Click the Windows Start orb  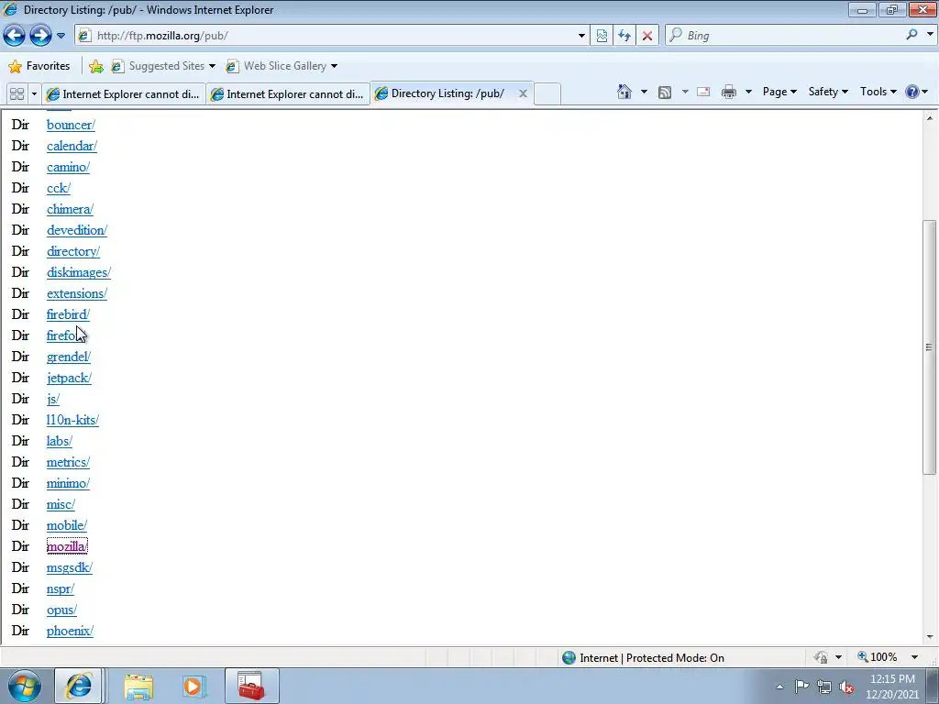pyautogui.click(x=25, y=686)
